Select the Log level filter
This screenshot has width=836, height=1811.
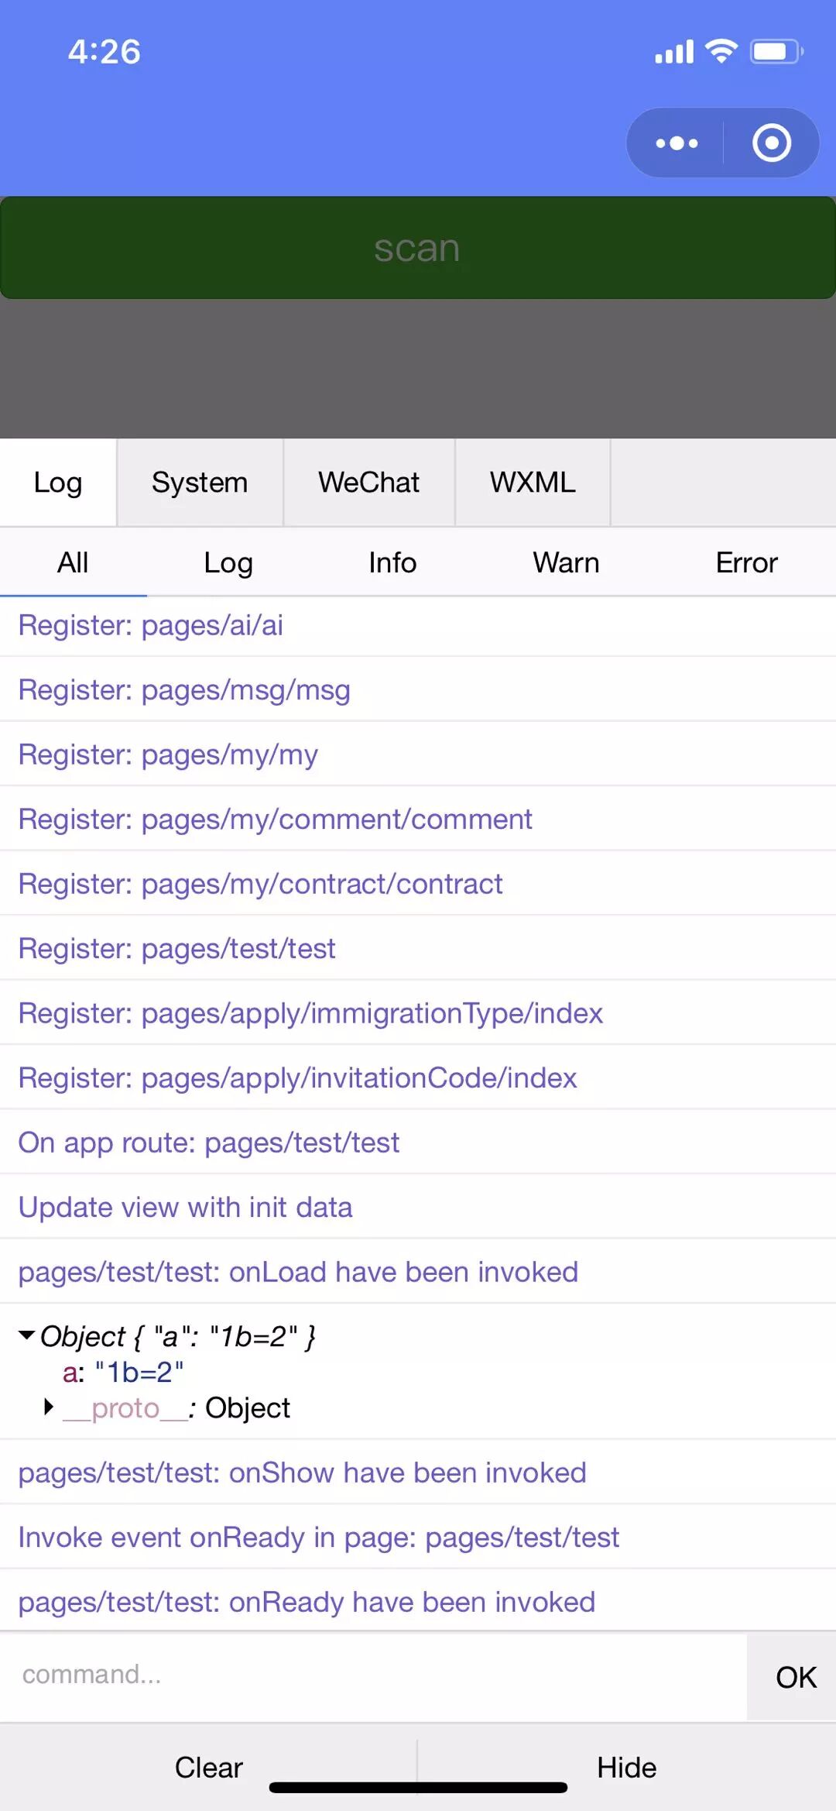228,563
